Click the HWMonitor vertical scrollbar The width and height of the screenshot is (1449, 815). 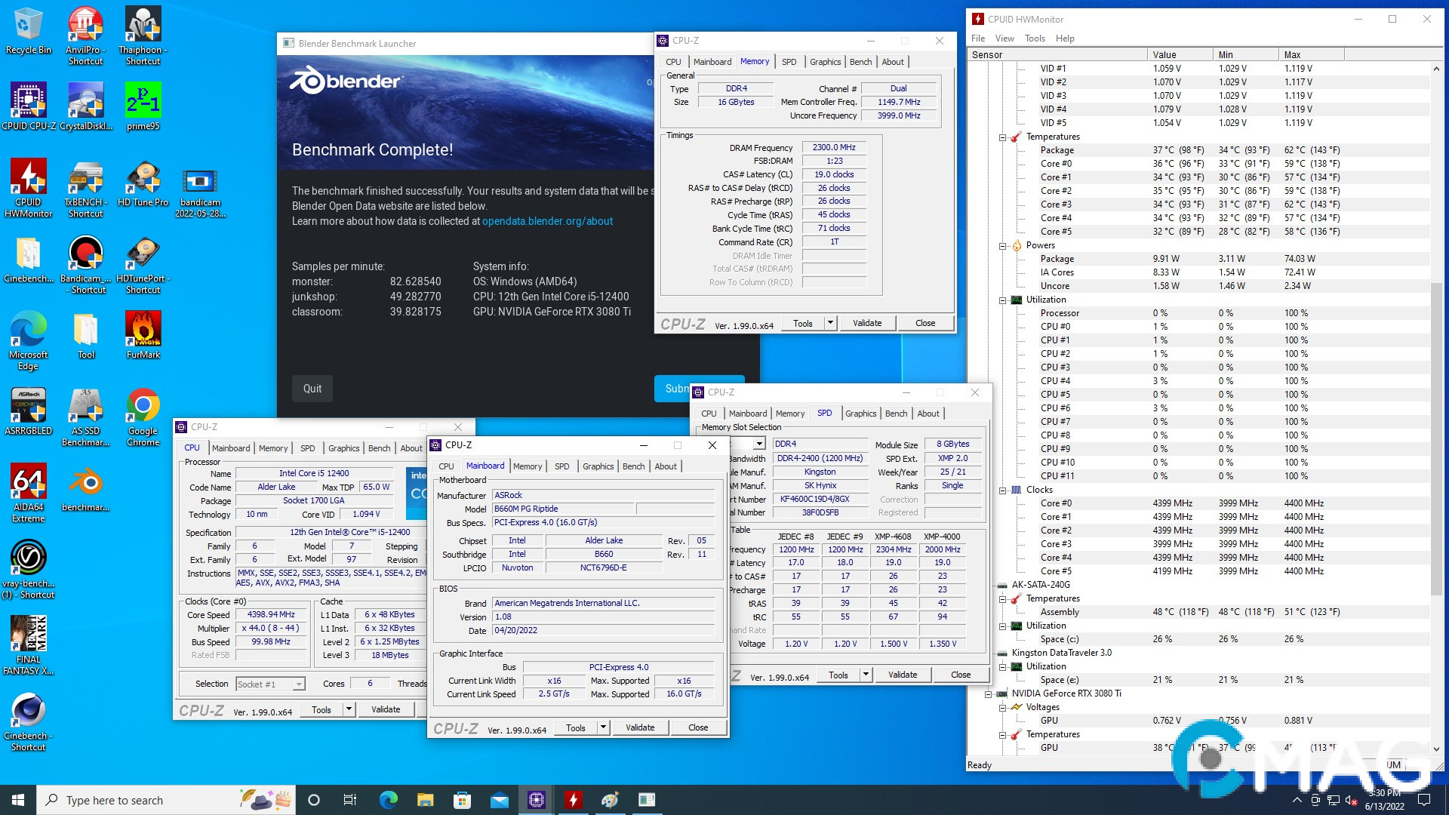click(1436, 438)
